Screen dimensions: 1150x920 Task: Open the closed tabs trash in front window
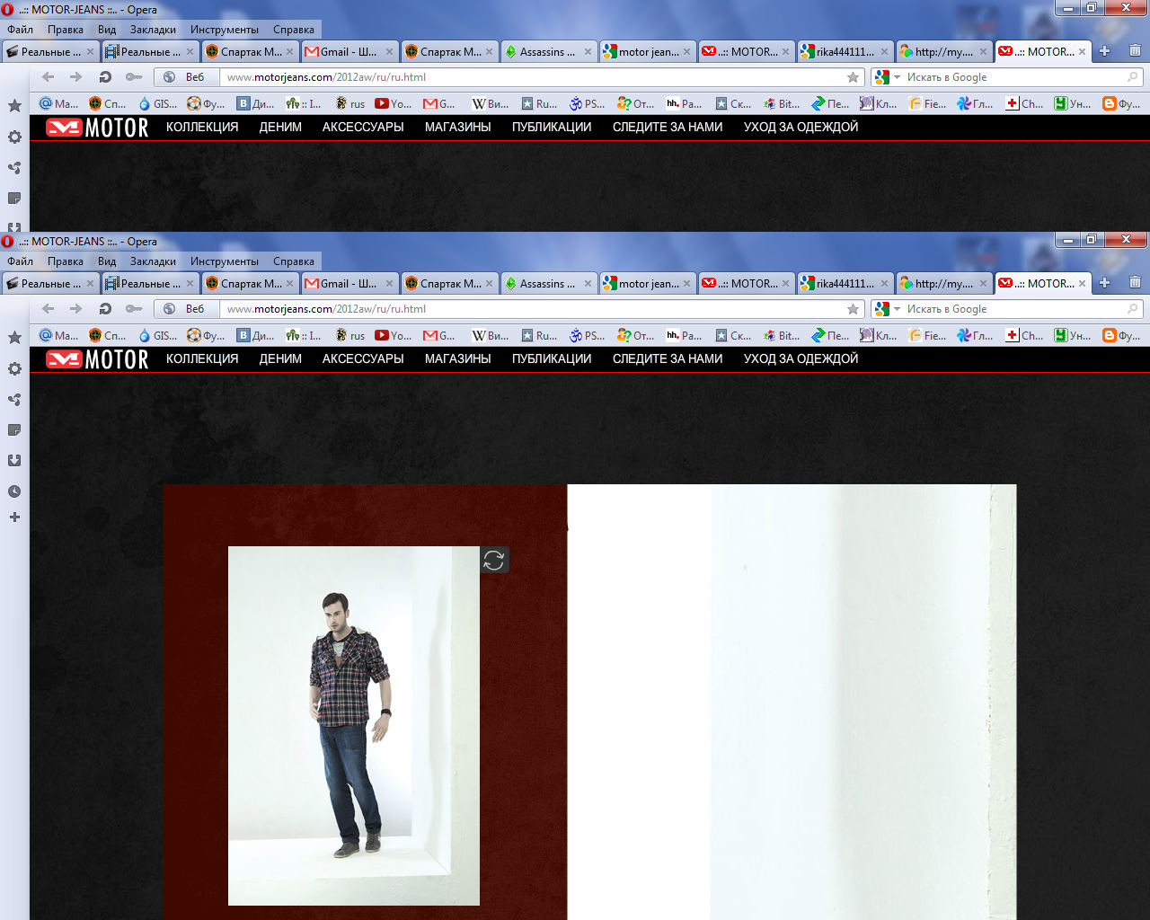coord(1135,283)
